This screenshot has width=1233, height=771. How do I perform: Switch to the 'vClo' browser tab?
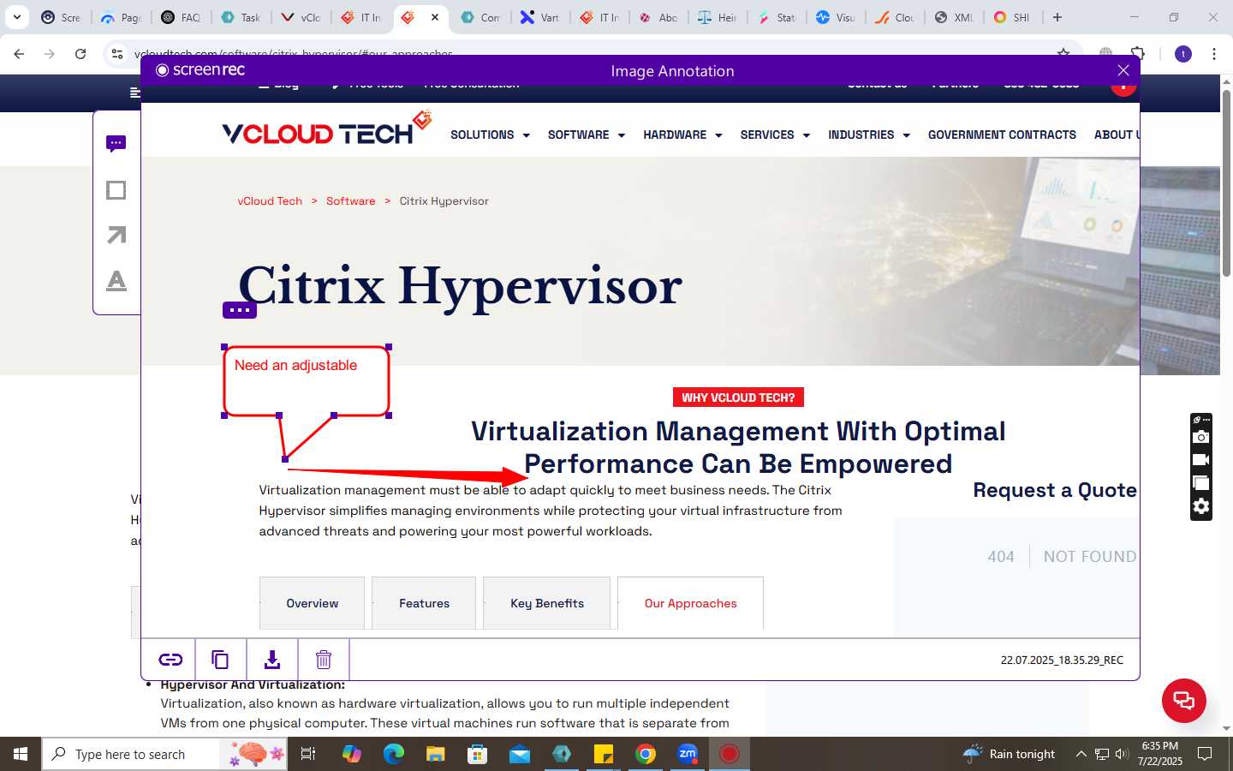pyautogui.click(x=301, y=17)
